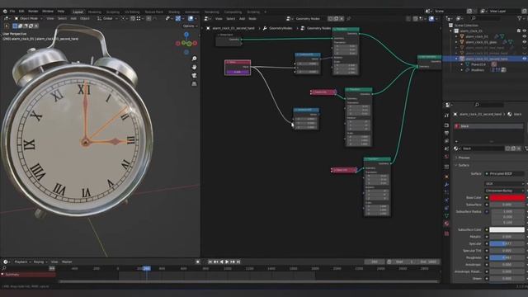Screen dimensions: 528x297
Task: Expand the Modifiers row in outliner
Action: coord(462,70)
